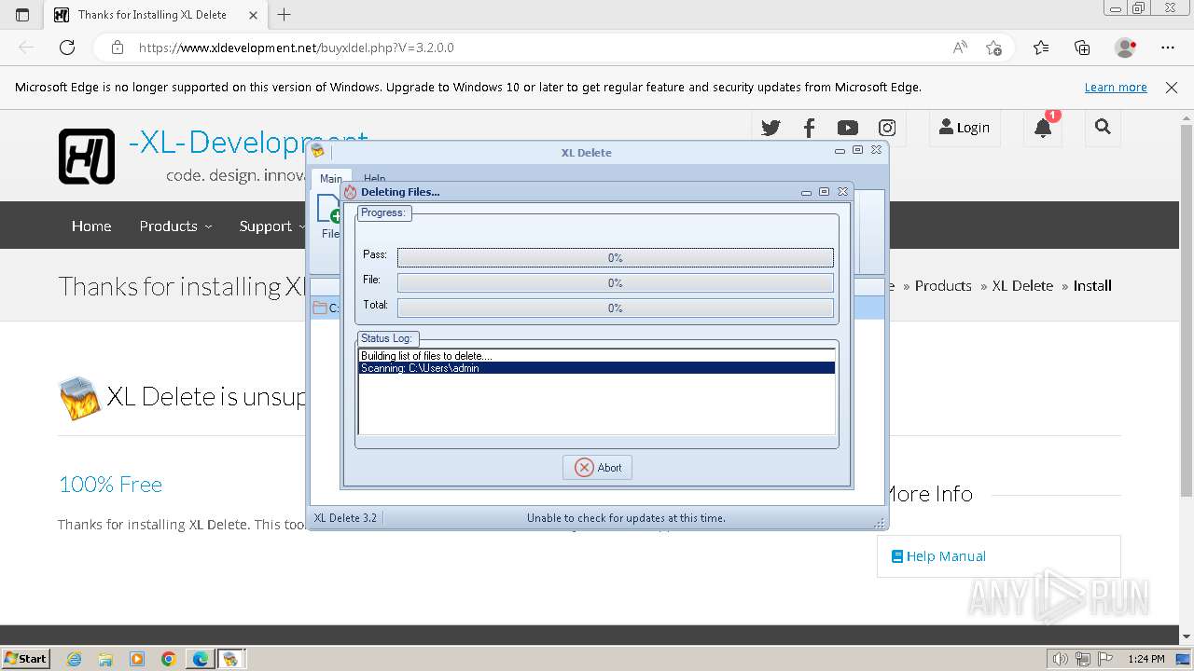Open Internet Explorer from taskbar
Viewport: 1194px width, 671px height.
pyautogui.click(x=74, y=659)
